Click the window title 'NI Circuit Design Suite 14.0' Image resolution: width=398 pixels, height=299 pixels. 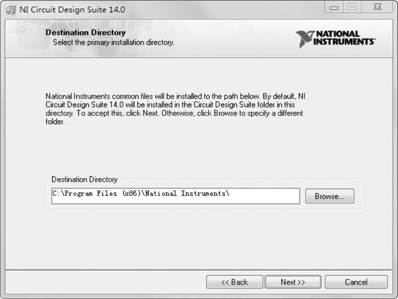72,10
